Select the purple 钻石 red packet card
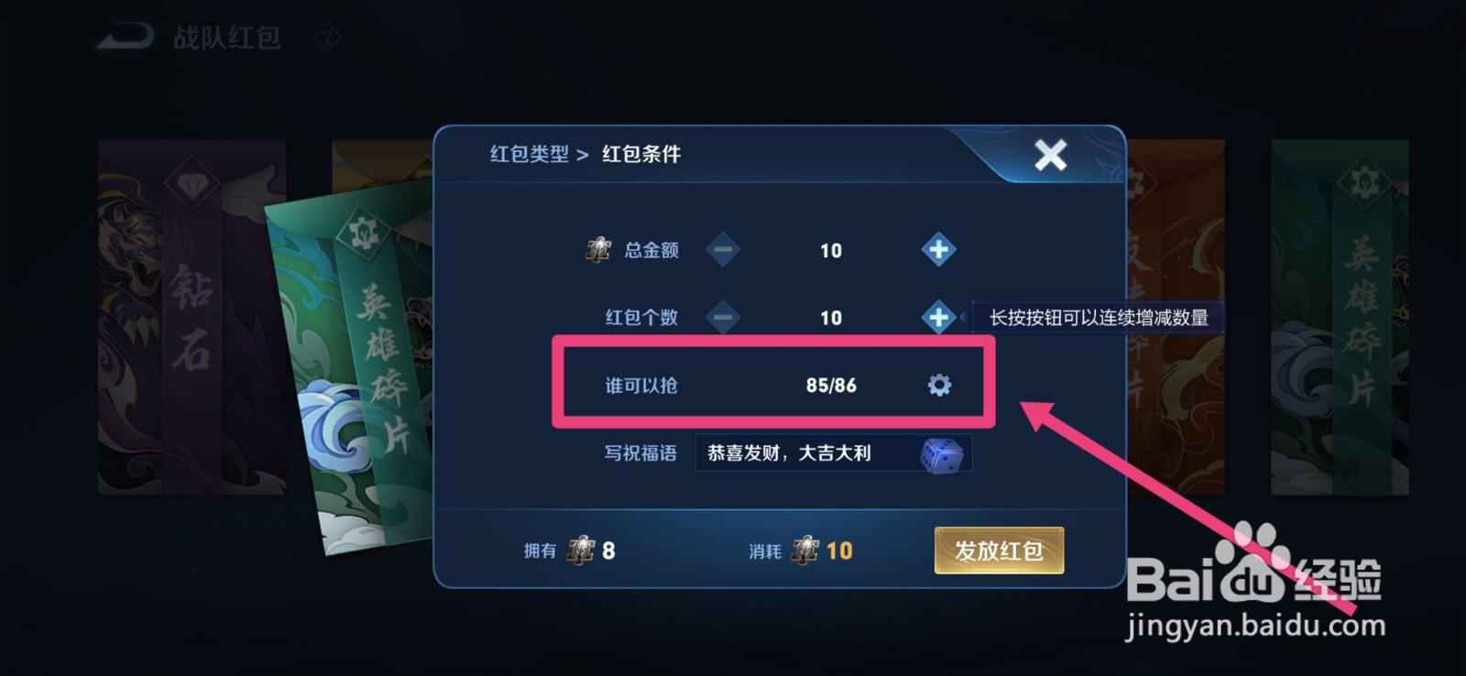1466x676 pixels. point(191,317)
